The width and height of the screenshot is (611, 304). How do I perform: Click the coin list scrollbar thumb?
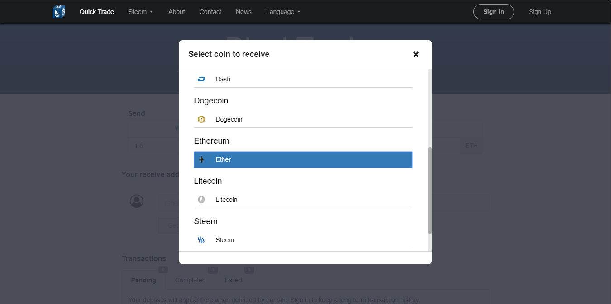pos(430,190)
